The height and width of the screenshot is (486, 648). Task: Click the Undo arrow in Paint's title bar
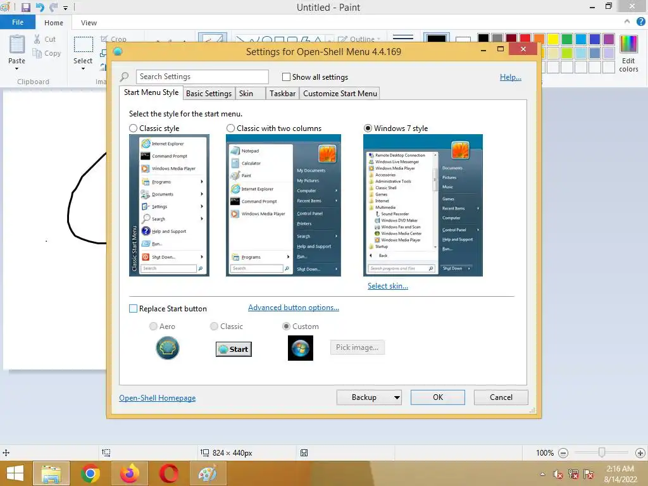[40, 8]
